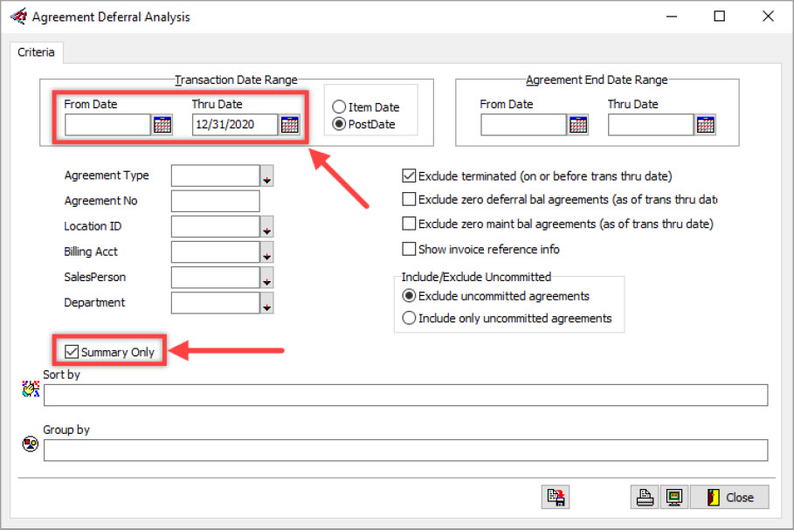The image size is (794, 530).
Task: Switch to the Criteria tab
Action: coord(36,52)
